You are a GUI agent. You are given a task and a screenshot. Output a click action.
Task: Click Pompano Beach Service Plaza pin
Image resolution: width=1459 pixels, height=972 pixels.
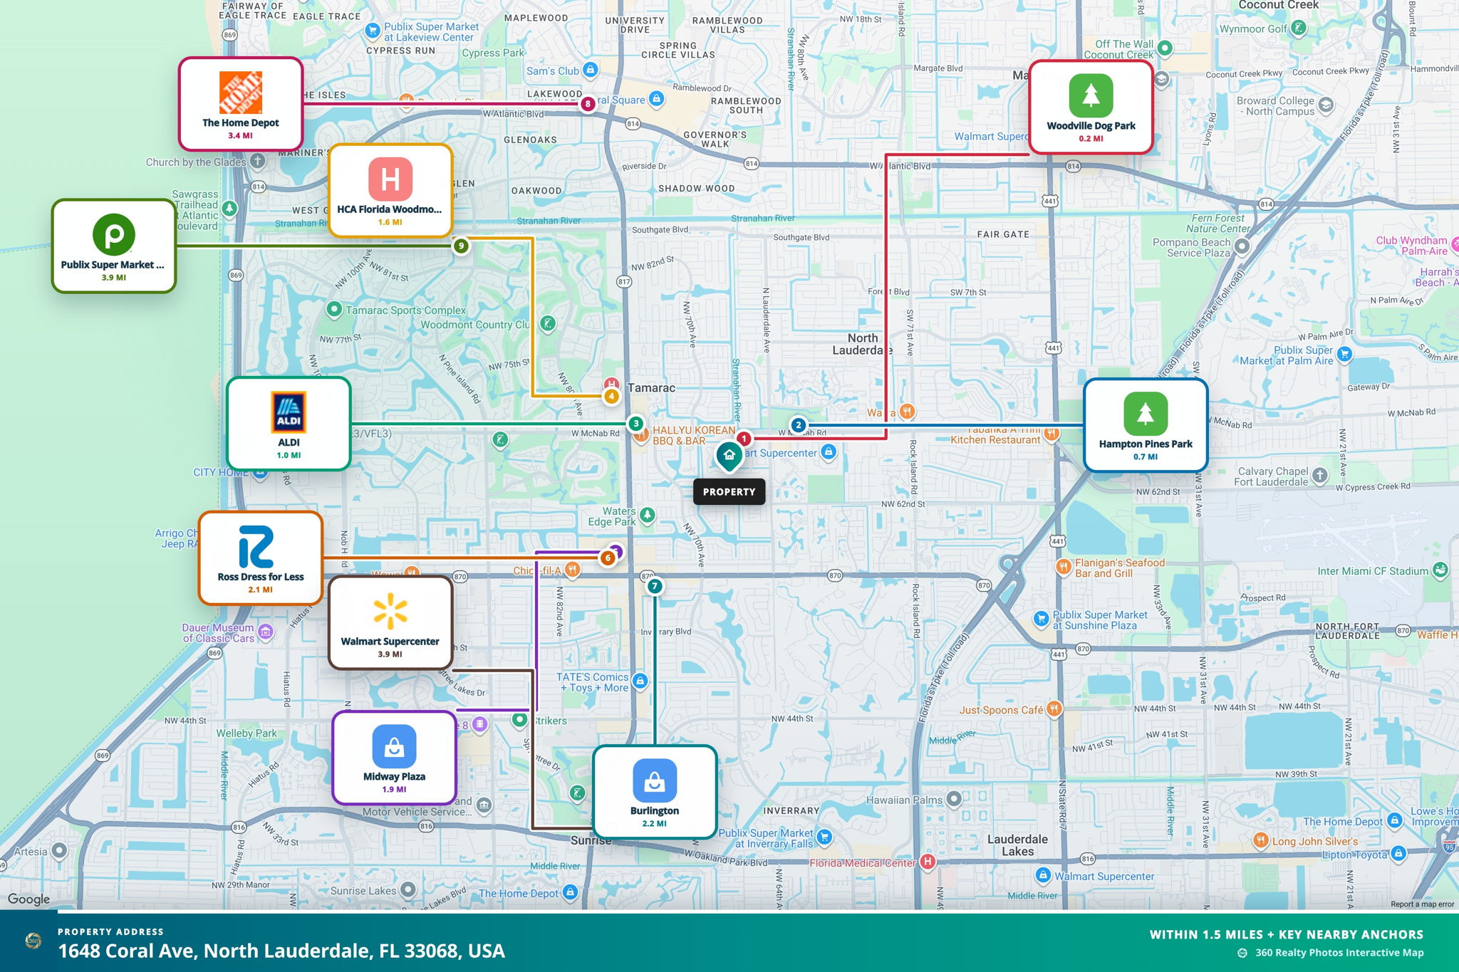click(x=1242, y=246)
